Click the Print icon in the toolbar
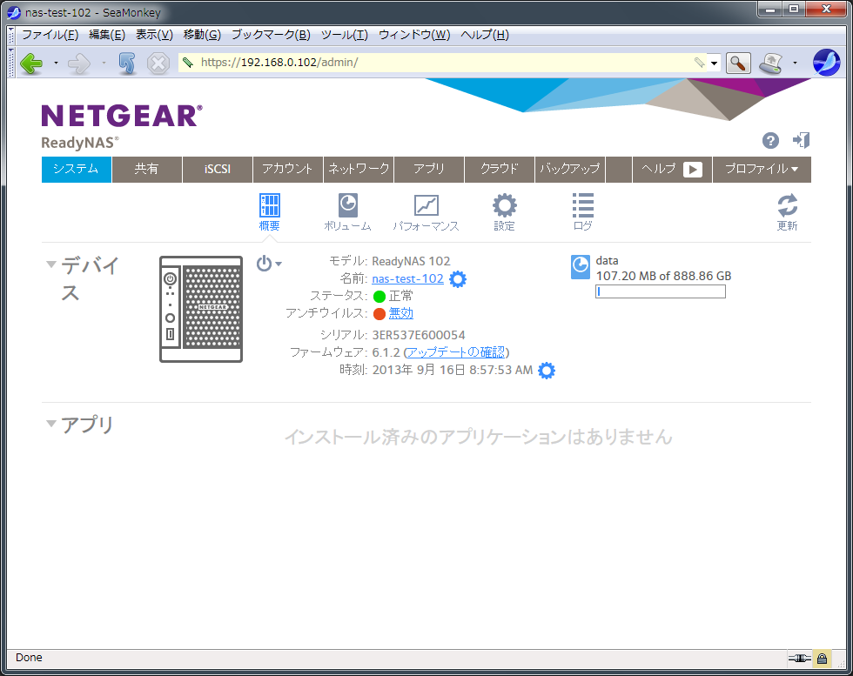 (x=771, y=64)
